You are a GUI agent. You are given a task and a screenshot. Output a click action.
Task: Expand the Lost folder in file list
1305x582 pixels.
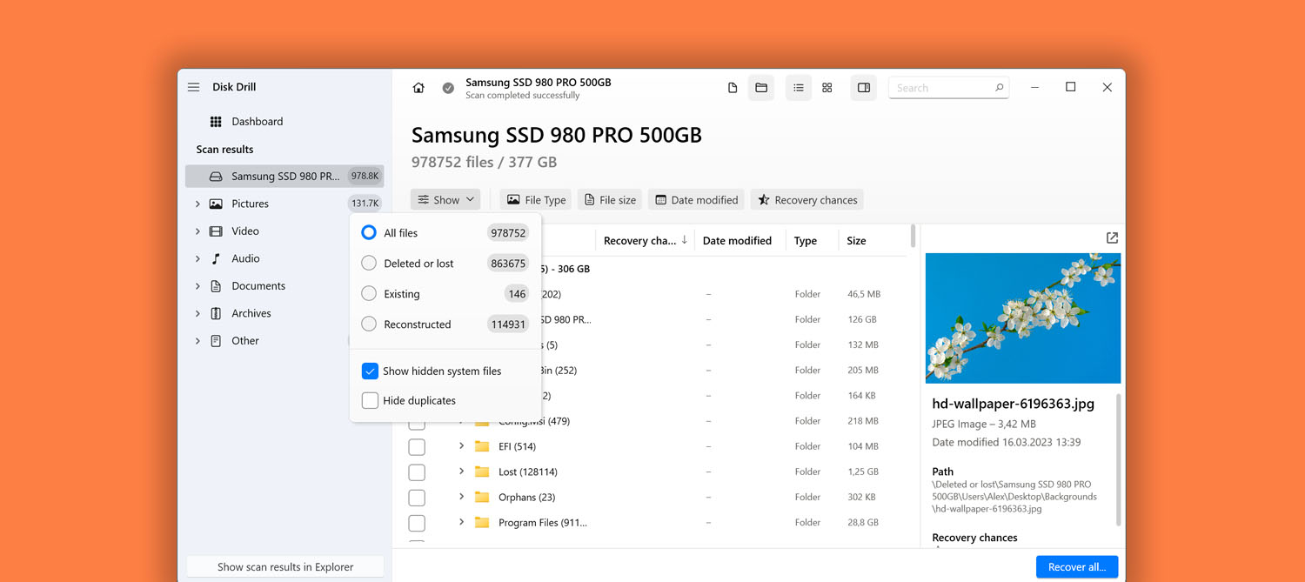pos(461,472)
